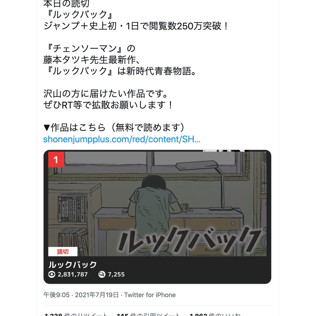Open the shonenjumpplus.com link
Screen dimensions: 316x316
pyautogui.click(x=122, y=139)
